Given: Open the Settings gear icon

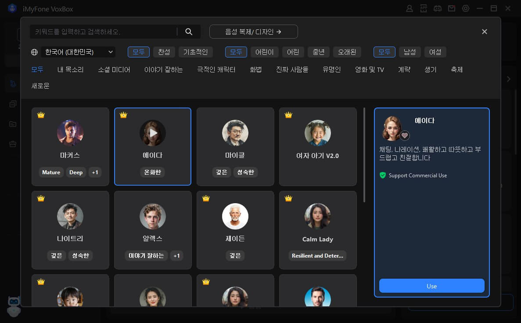Looking at the screenshot, I should (466, 8).
